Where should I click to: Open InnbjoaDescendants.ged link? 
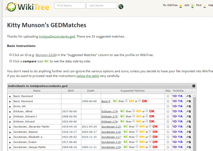click(57, 36)
